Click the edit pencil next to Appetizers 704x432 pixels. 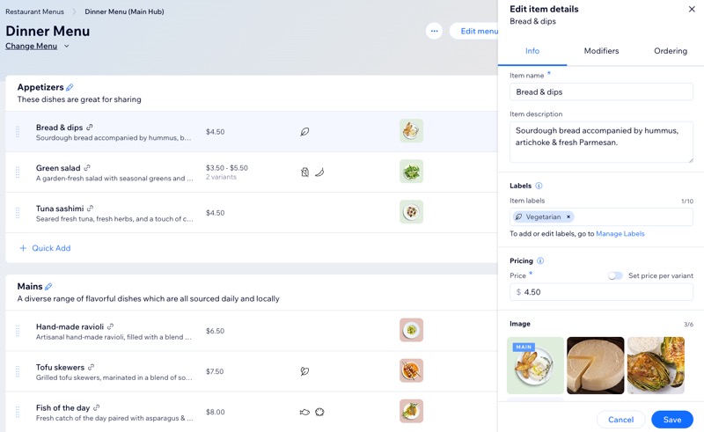[70, 88]
